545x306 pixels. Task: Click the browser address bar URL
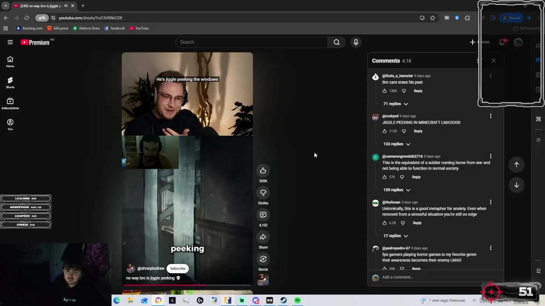click(90, 18)
